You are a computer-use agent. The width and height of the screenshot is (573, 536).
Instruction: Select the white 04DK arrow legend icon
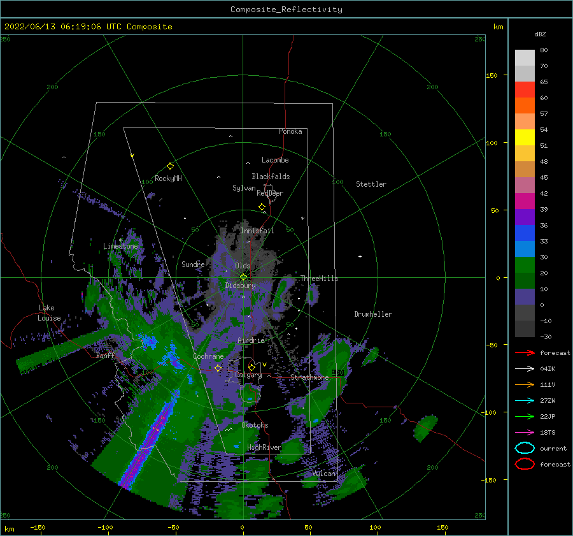pyautogui.click(x=525, y=369)
